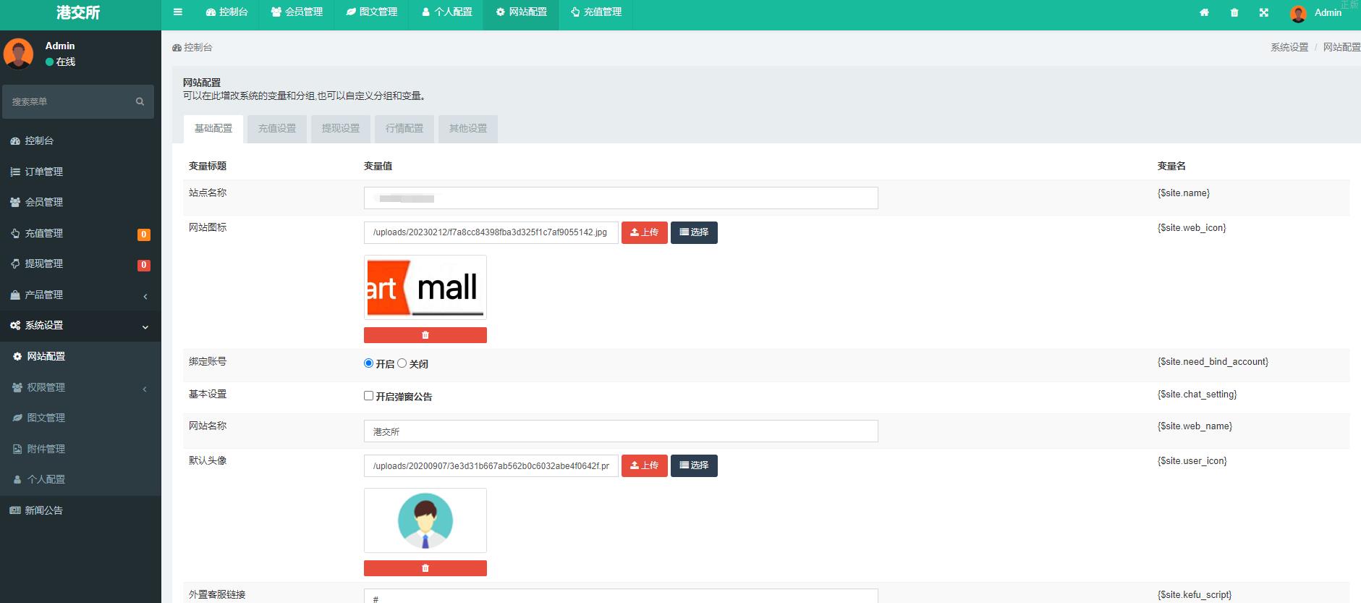Screen dimensions: 1361x603
Task: Select 关闭 radio for 绑定账号
Action: click(x=402, y=363)
